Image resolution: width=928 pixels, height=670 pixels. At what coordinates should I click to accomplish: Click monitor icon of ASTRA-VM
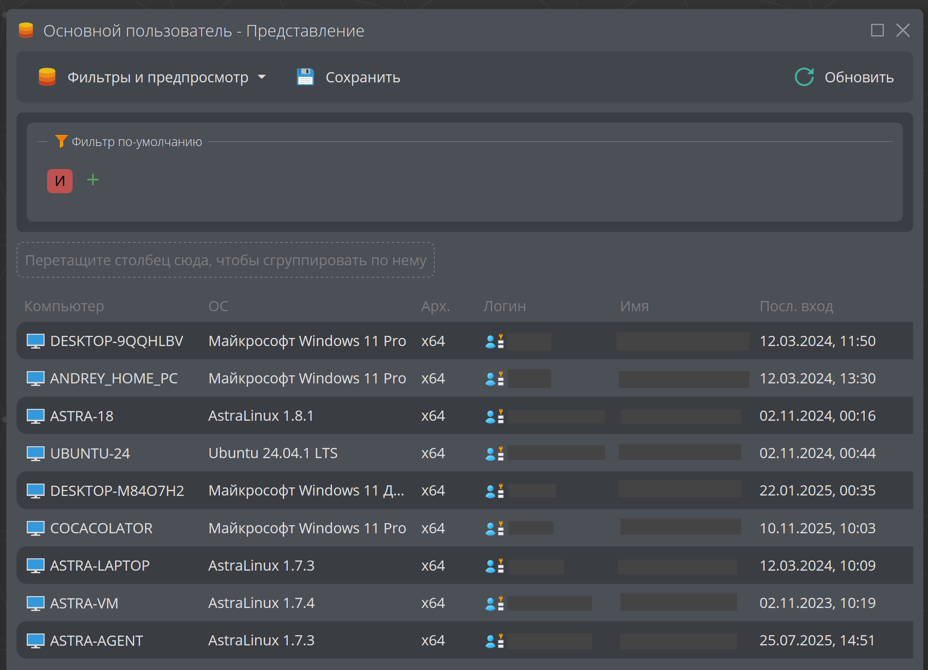tap(36, 603)
